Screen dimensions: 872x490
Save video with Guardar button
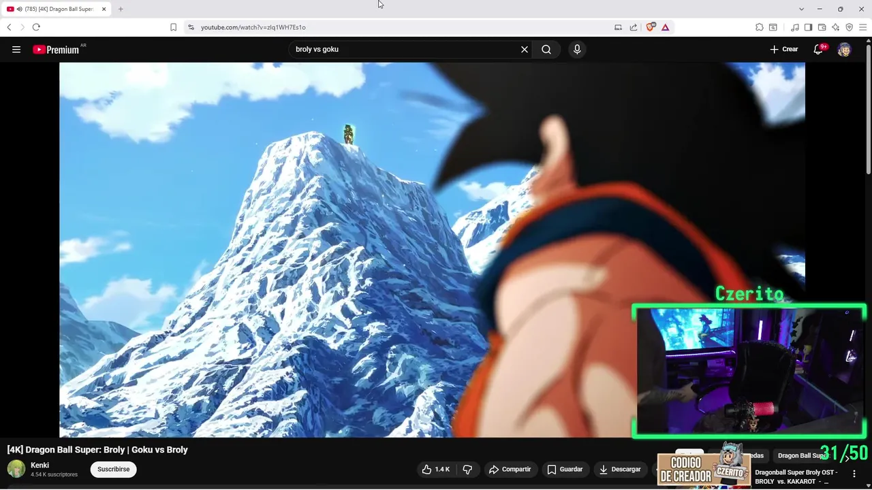pyautogui.click(x=565, y=470)
